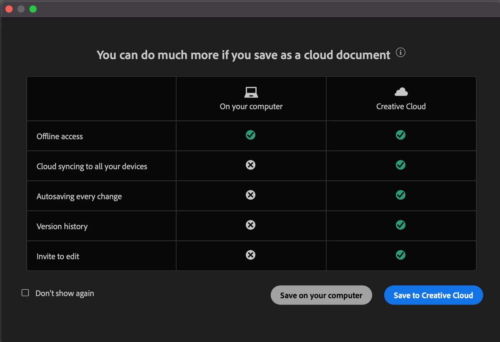Click the dialog heading about cloud document
The height and width of the screenshot is (342, 500).
click(x=243, y=55)
